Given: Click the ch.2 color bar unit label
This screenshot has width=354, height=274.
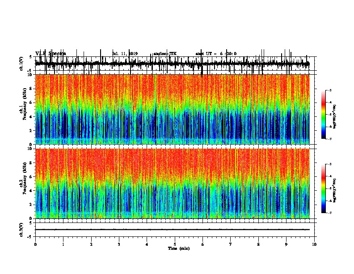Looking at the screenshot, I should [335, 190].
